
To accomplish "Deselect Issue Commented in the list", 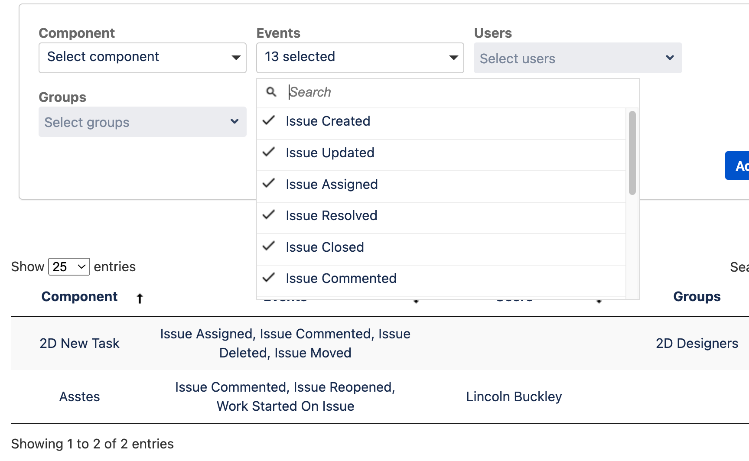I will [x=341, y=279].
